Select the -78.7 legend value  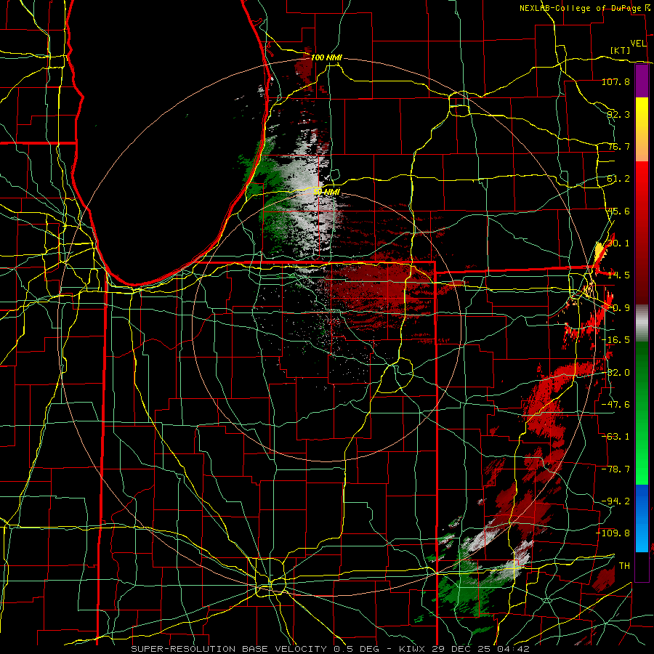(x=615, y=469)
